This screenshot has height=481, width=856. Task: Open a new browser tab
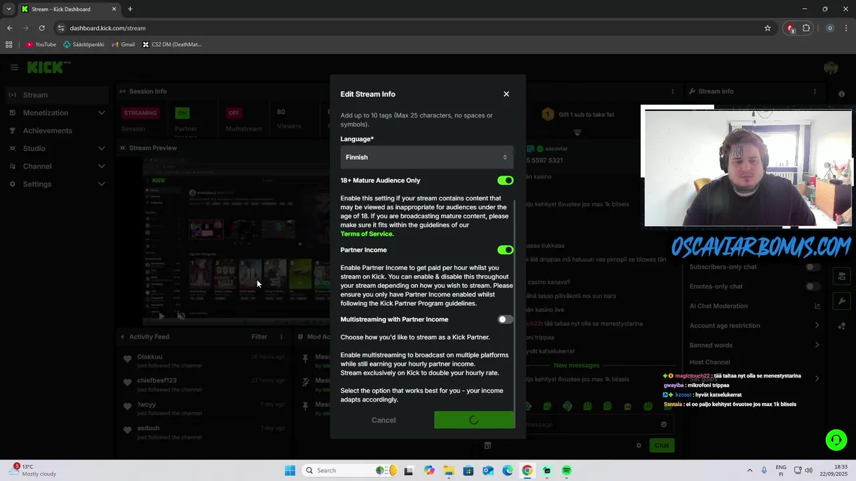point(130,9)
